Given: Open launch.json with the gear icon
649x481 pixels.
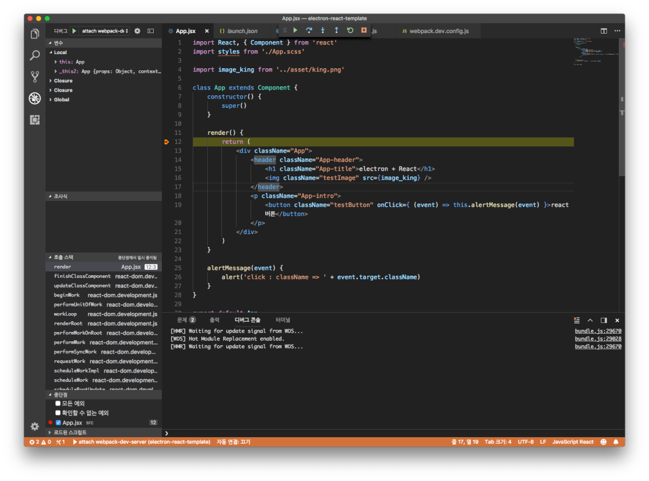Looking at the screenshot, I should click(137, 31).
